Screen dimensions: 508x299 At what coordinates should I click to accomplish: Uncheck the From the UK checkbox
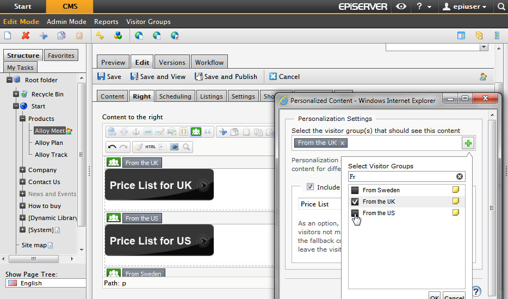tap(355, 202)
